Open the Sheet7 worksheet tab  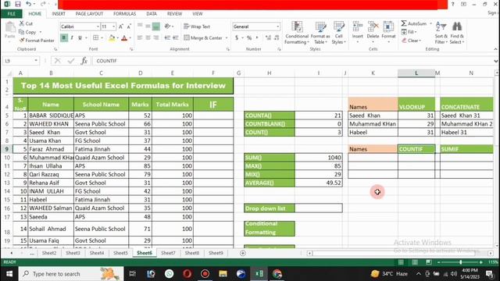pyautogui.click(x=168, y=253)
